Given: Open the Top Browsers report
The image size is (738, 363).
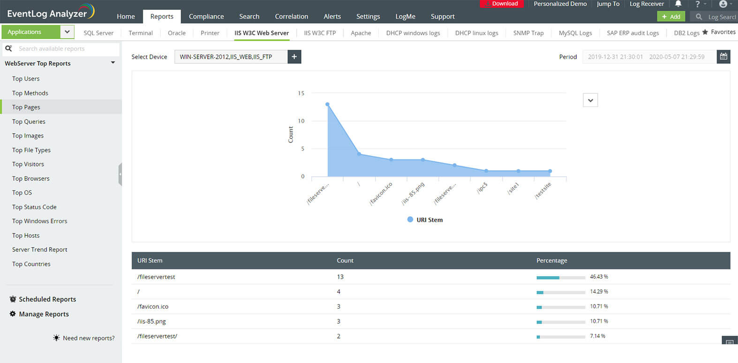Looking at the screenshot, I should point(30,179).
